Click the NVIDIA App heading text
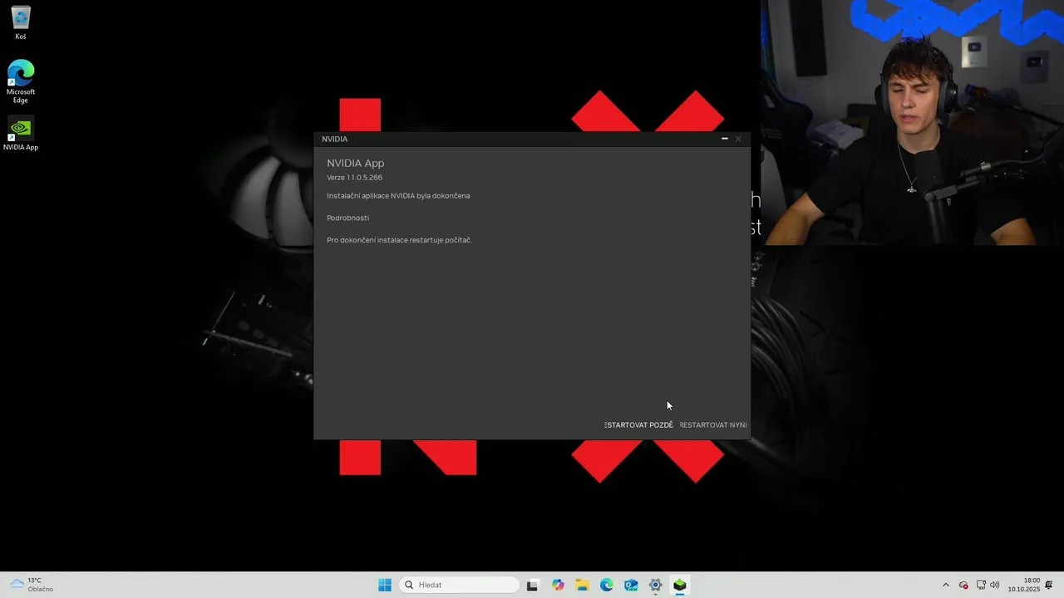The height and width of the screenshot is (598, 1064). [x=356, y=163]
